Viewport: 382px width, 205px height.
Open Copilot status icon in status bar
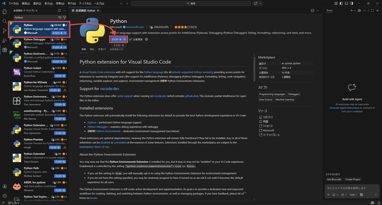coord(372,203)
